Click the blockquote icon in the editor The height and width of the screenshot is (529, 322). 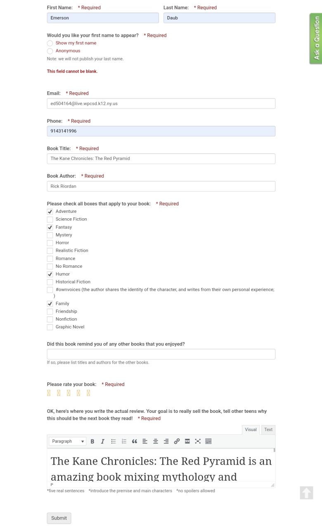coord(135,441)
